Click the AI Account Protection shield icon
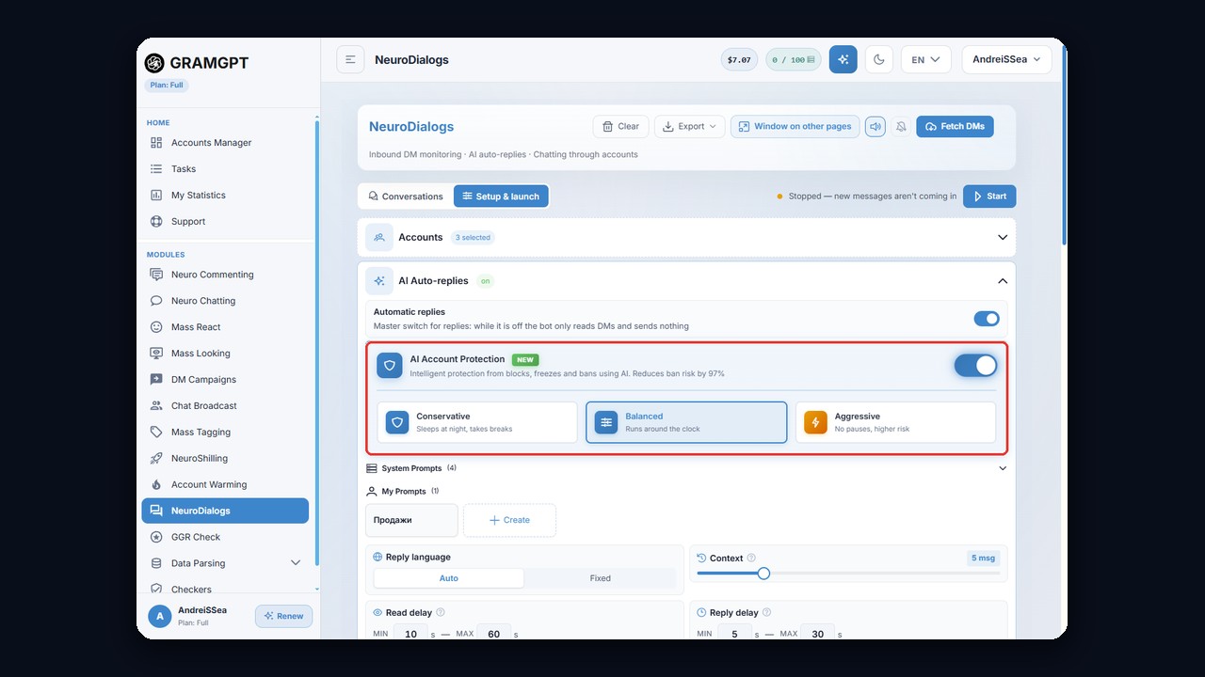Viewport: 1205px width, 677px height. point(390,365)
